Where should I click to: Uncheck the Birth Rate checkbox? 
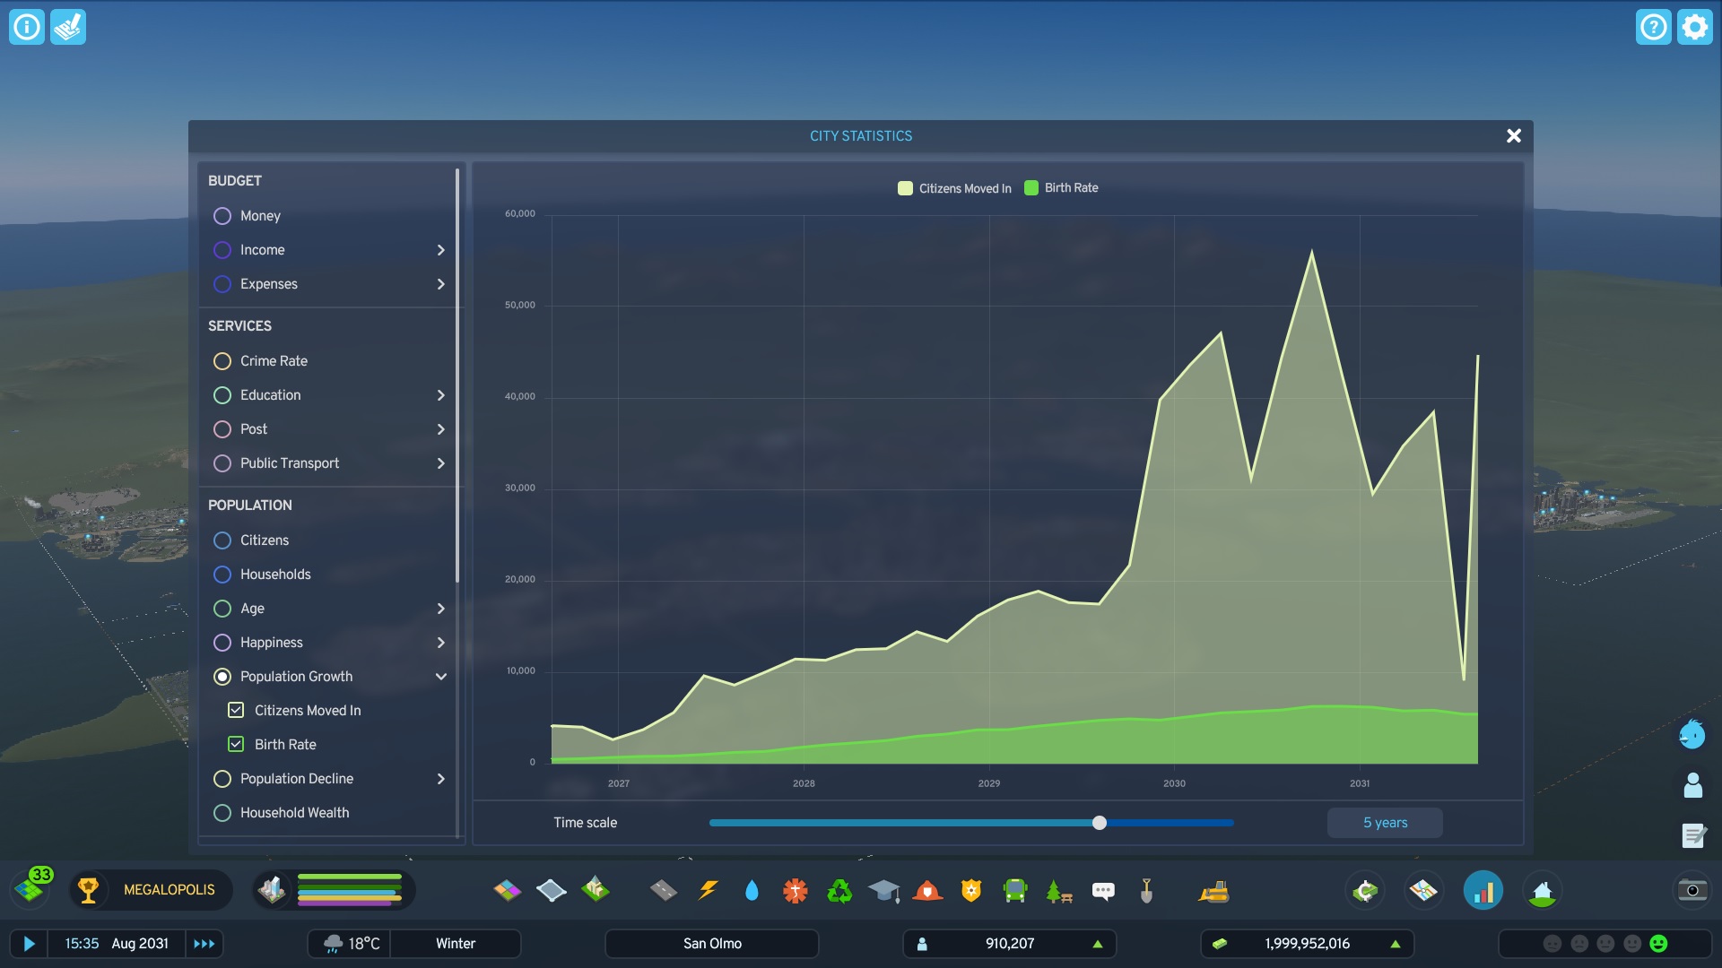236,744
